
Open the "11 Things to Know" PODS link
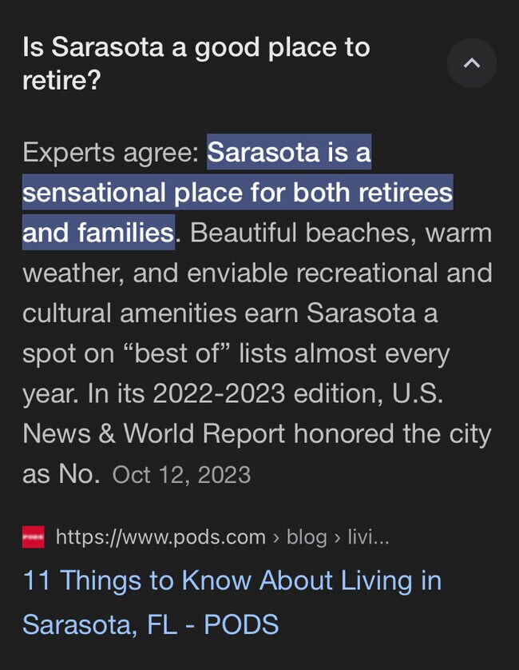point(232,580)
